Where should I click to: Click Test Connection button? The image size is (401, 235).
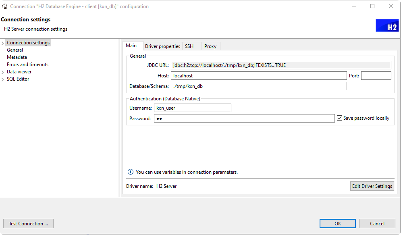pyautogui.click(x=28, y=223)
